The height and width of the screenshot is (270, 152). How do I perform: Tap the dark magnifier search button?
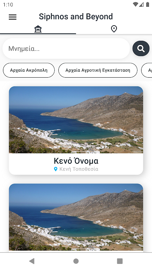coord(141,48)
